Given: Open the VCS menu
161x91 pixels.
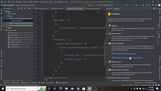Looking at the screenshot, I should click(x=55, y=2).
